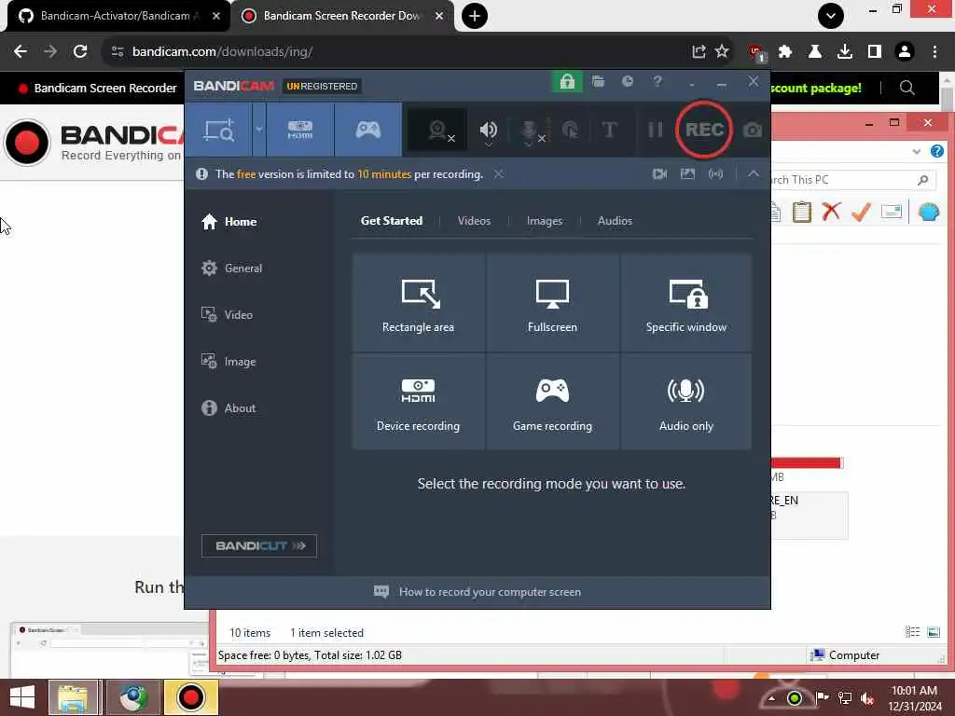
Task: Toggle the microphone recording icon
Action: tap(531, 131)
